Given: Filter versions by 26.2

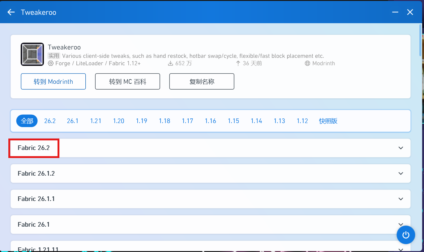Looking at the screenshot, I should coord(50,121).
